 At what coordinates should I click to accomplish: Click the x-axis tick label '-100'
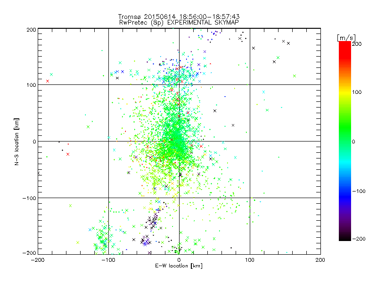(108, 260)
